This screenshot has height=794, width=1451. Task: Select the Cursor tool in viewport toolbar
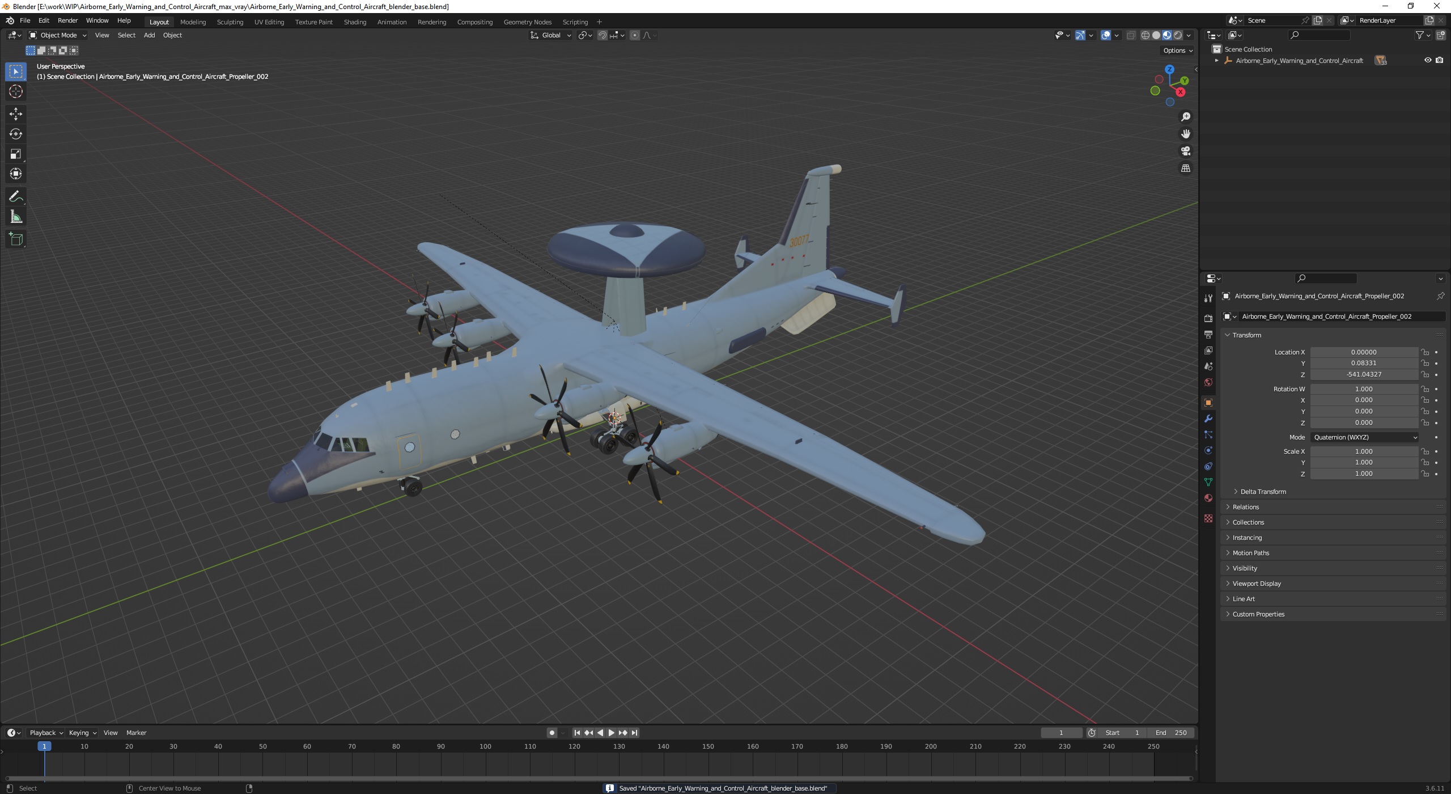click(16, 91)
